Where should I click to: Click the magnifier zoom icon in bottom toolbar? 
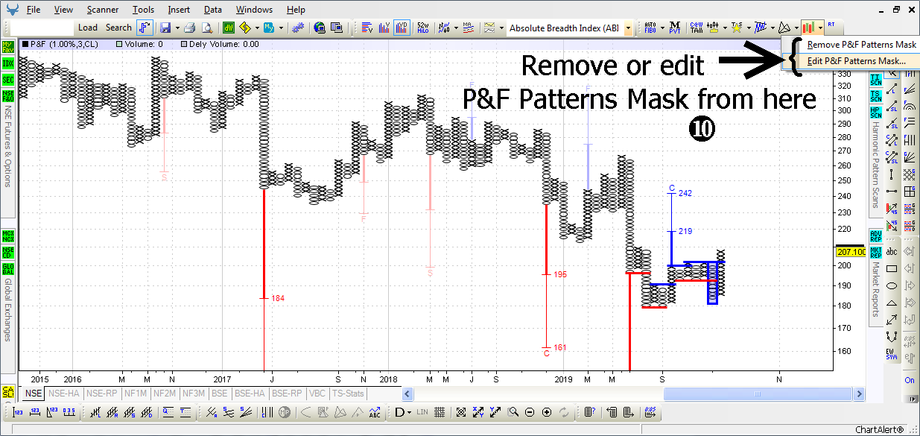(x=513, y=412)
